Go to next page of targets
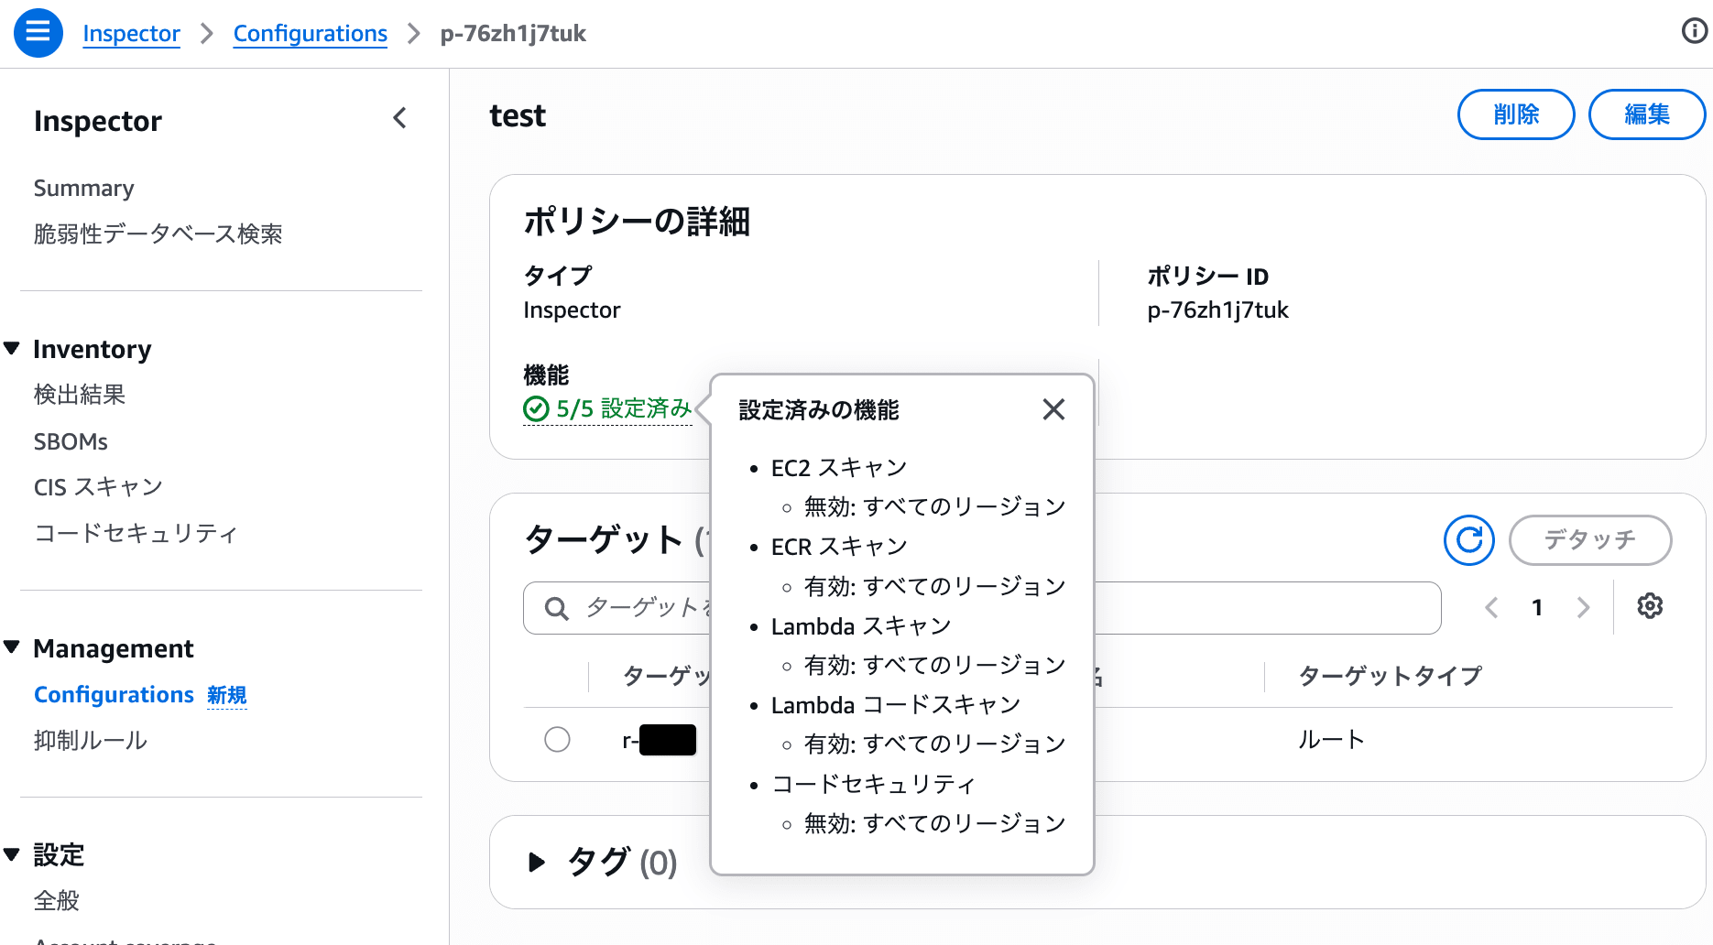 (1583, 607)
